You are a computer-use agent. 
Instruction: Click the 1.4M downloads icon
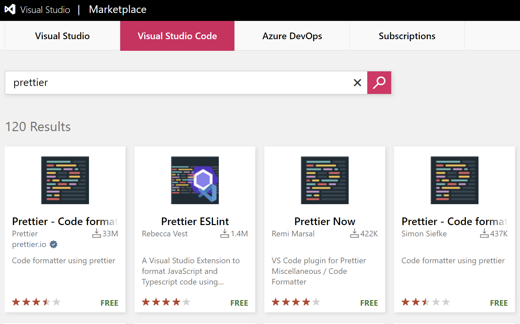[224, 233]
